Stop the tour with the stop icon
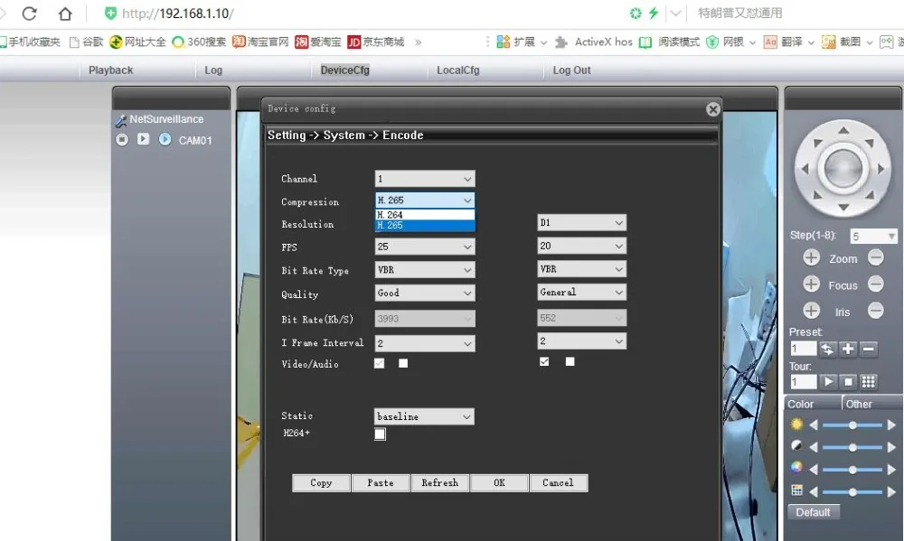 click(848, 381)
